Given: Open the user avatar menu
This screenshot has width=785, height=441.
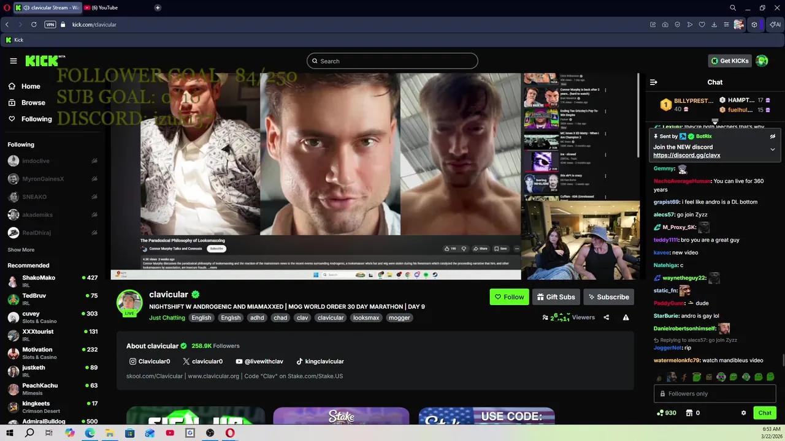Looking at the screenshot, I should coord(762,61).
